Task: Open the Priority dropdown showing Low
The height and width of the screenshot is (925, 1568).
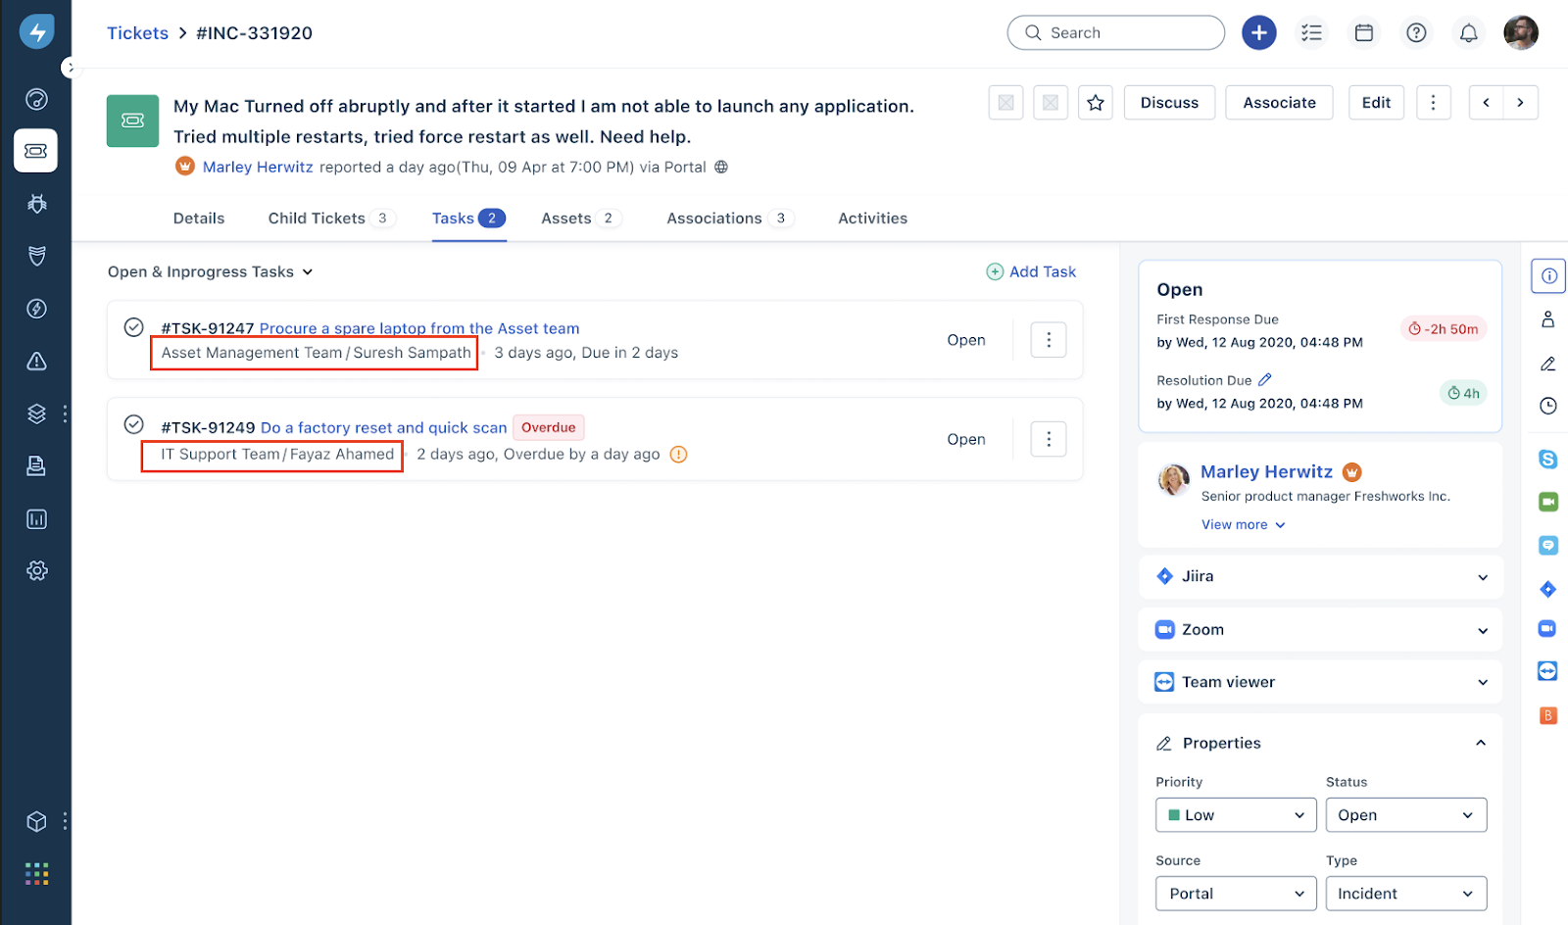Action: point(1237,814)
